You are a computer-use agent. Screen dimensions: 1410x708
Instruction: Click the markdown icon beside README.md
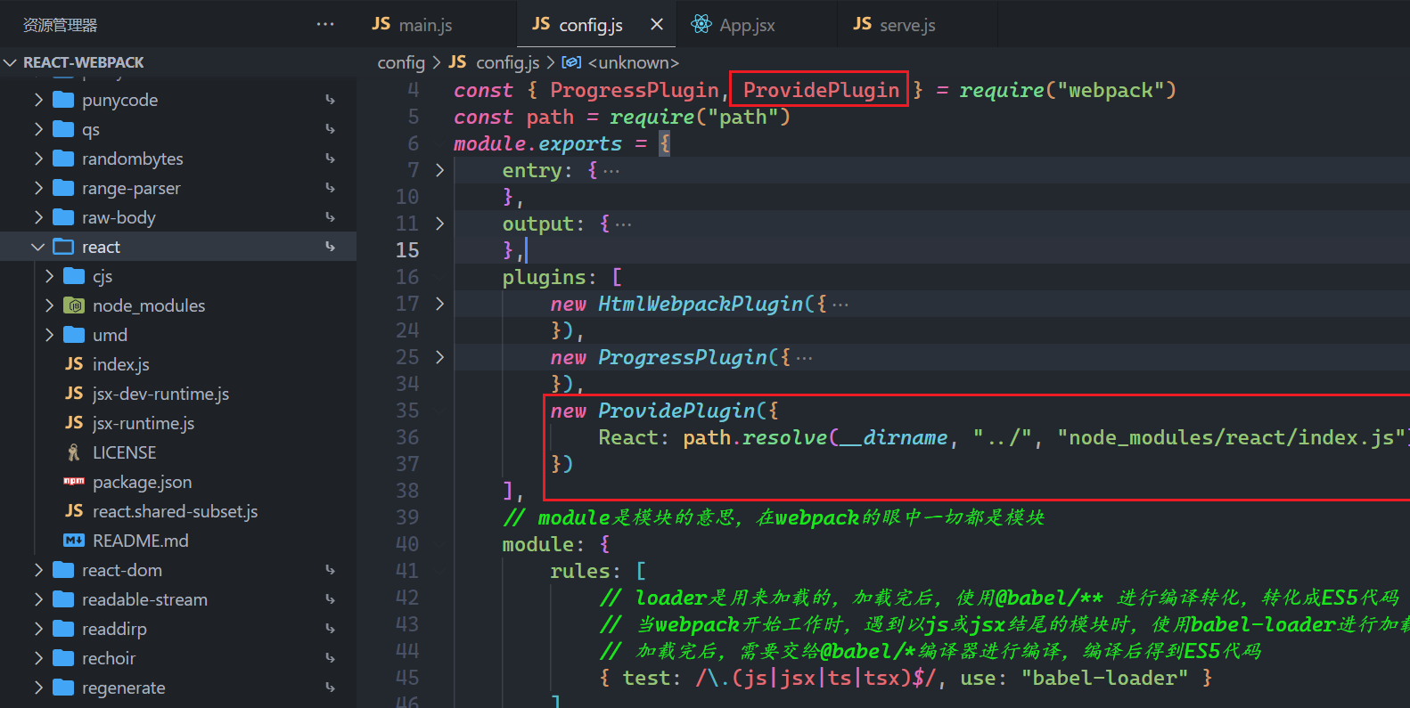(74, 541)
